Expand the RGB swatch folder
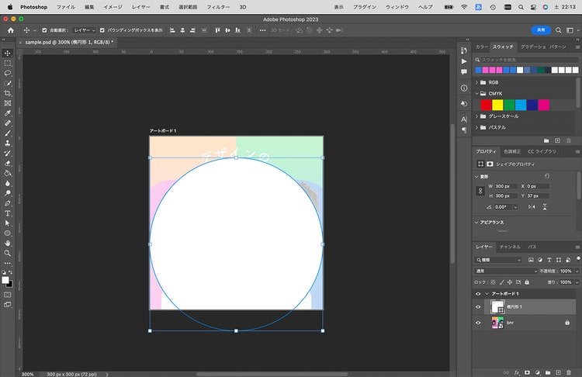This screenshot has height=377, width=582. (x=477, y=82)
